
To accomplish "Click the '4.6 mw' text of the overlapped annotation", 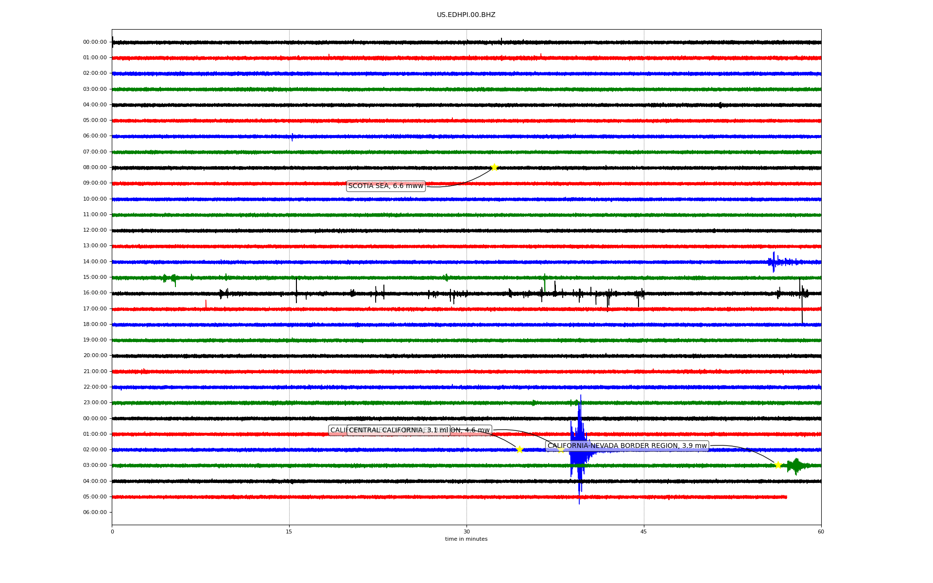I will 477,430.
